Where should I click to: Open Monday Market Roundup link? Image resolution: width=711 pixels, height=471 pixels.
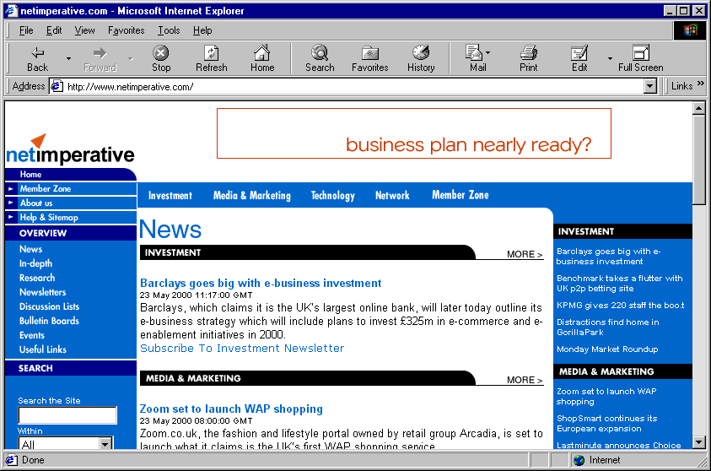point(607,349)
